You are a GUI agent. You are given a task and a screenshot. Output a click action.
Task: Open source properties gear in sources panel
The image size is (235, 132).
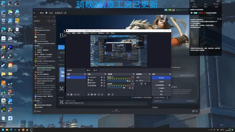pyautogui.click(x=95, y=94)
